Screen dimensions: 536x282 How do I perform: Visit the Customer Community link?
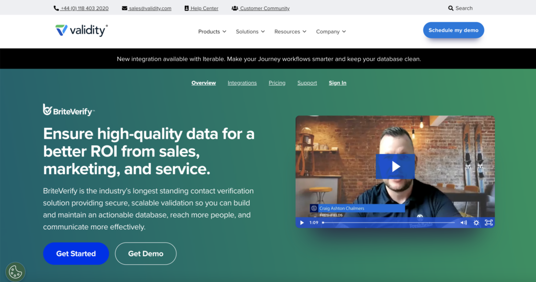[264, 8]
